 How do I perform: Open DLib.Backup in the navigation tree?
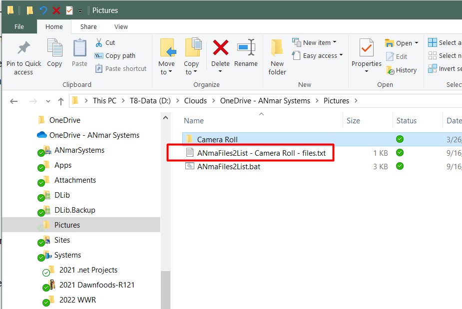coord(74,210)
